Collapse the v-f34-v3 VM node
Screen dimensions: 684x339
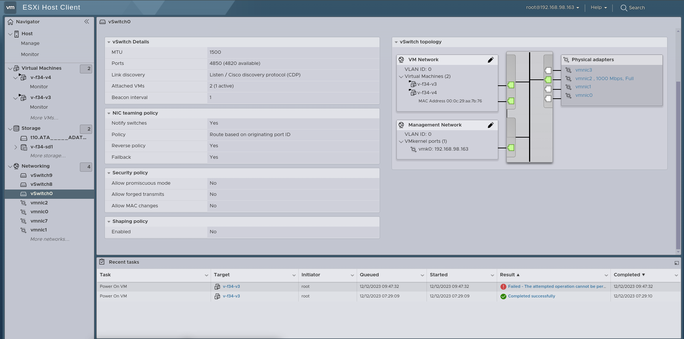tap(15, 98)
